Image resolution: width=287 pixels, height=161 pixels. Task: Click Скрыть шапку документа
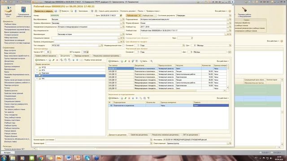[109, 11]
